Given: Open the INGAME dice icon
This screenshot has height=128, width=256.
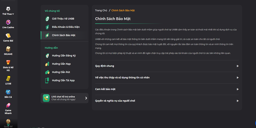Looking at the screenshot, I should pos(8,49).
